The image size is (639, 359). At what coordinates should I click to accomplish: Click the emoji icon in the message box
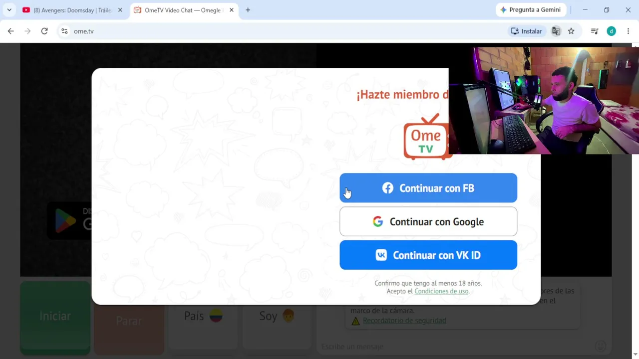[x=601, y=346]
